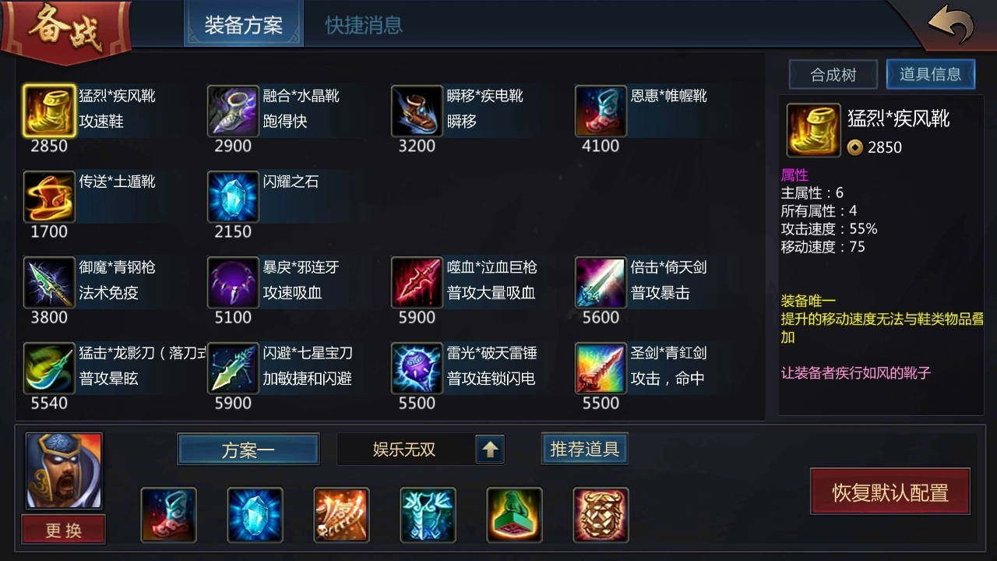Choose the 雷光*破天雷锤 hammer icon
This screenshot has height=561, width=997.
tap(417, 369)
